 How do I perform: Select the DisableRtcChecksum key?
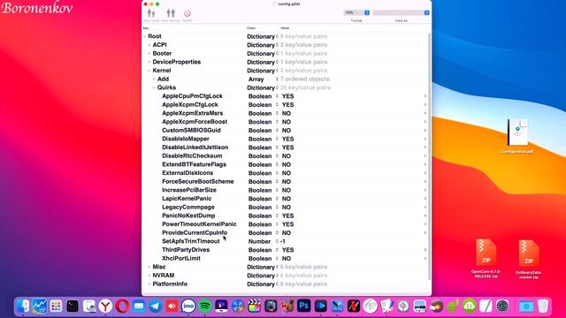pyautogui.click(x=192, y=156)
